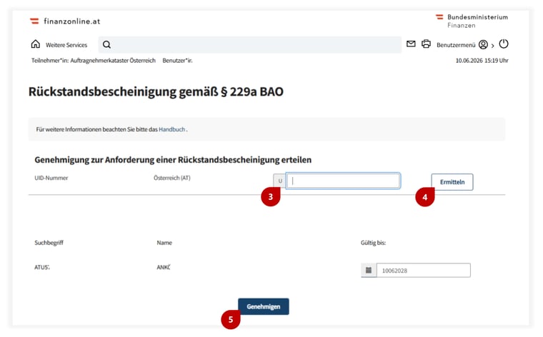The width and height of the screenshot is (543, 337).
Task: Click the Ermitteln button
Action: 452,182
